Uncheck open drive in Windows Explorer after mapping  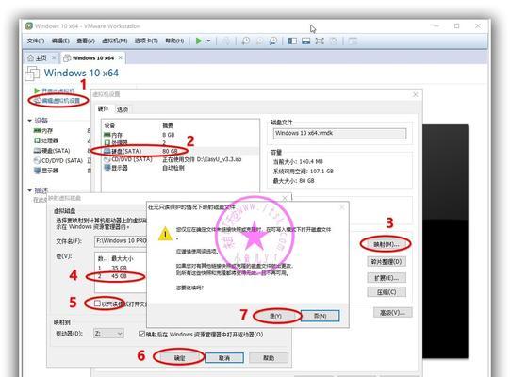point(141,334)
